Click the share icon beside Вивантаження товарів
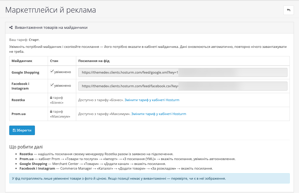This screenshot has height=193, width=299. [x=11, y=28]
